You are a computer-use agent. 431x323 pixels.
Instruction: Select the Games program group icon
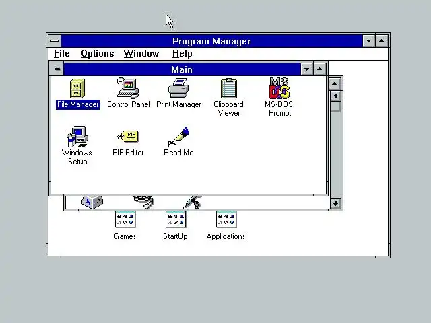point(125,219)
